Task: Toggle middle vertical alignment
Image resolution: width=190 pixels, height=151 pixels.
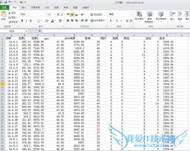Action: point(72,15)
